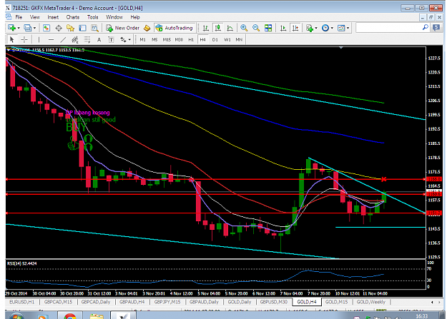Screen dimensions: 447x319
Task: Select the Text tool
Action: (x=99, y=39)
